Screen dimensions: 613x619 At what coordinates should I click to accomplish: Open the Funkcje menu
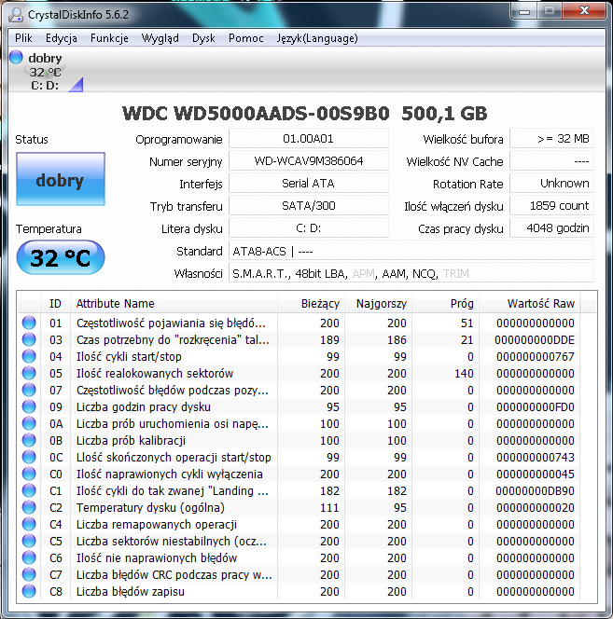[109, 38]
